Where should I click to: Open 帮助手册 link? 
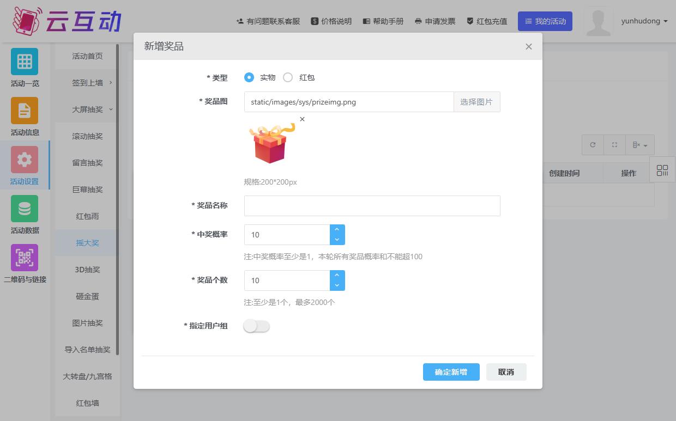(383, 21)
